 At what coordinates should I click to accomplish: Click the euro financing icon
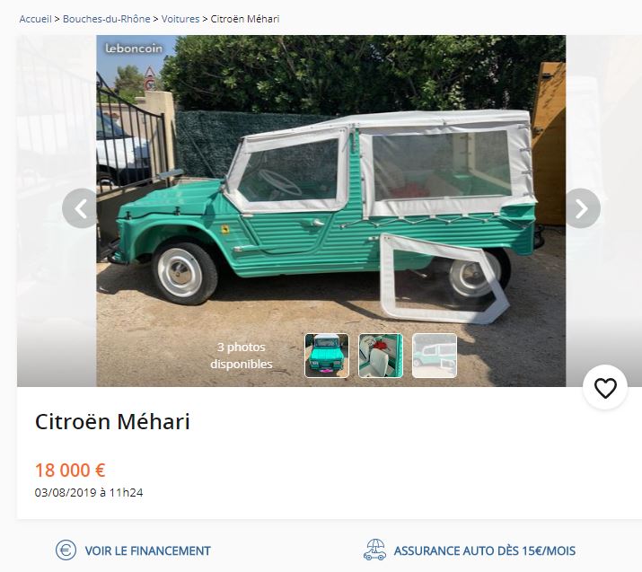pos(66,550)
